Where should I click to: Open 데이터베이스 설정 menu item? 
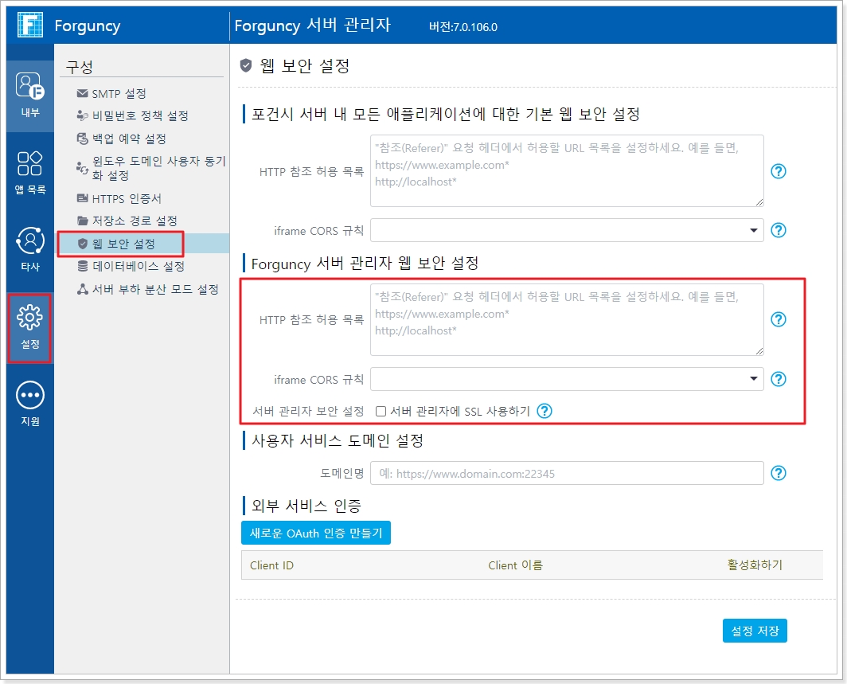tap(138, 266)
